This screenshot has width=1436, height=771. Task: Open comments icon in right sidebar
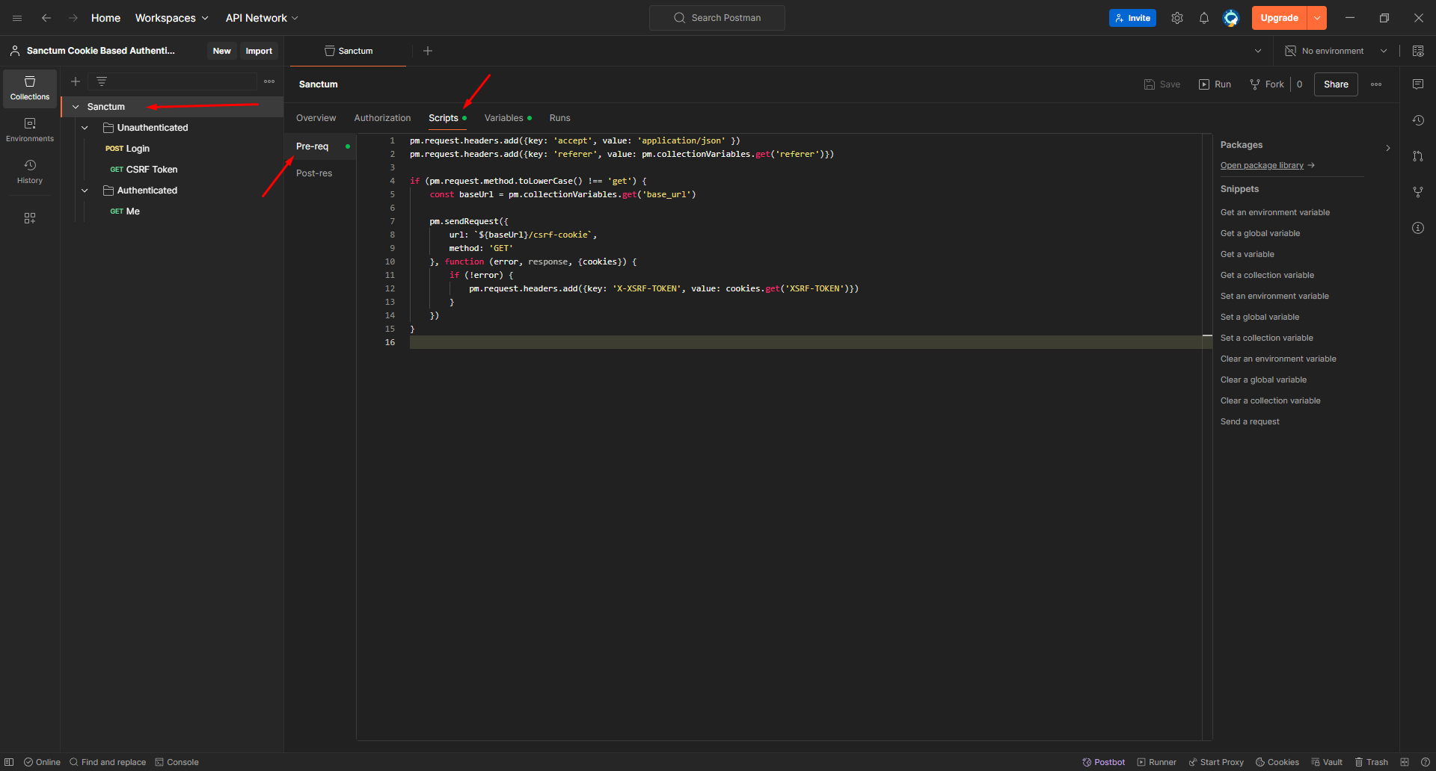pos(1417,84)
